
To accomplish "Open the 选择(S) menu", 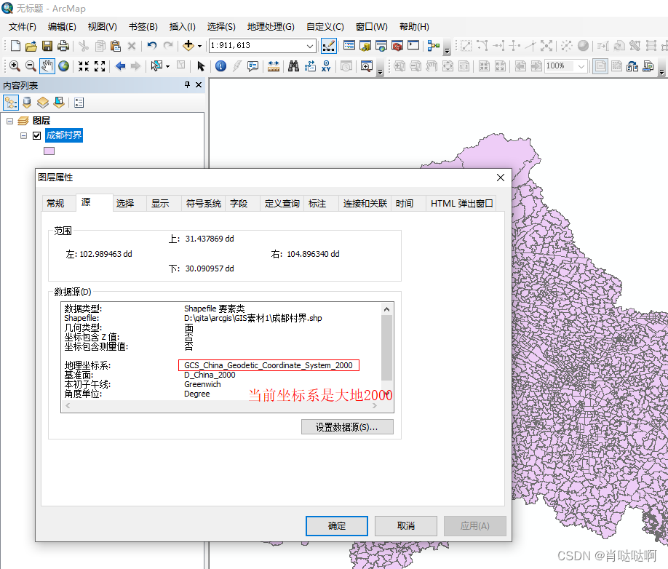I will [221, 27].
